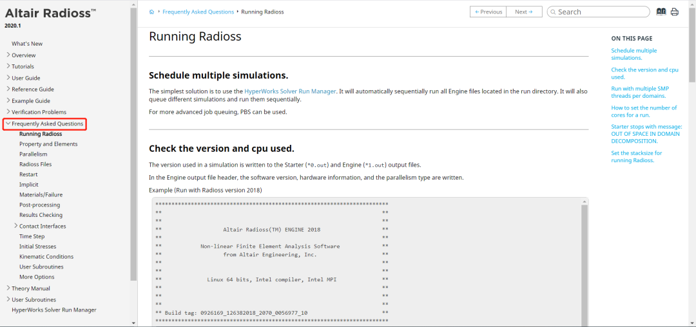696x327 pixels.
Task: Open User Subroutines under FAQ list
Action: (x=41, y=266)
